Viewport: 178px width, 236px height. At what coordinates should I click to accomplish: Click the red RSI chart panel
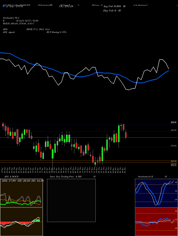(x=156, y=222)
